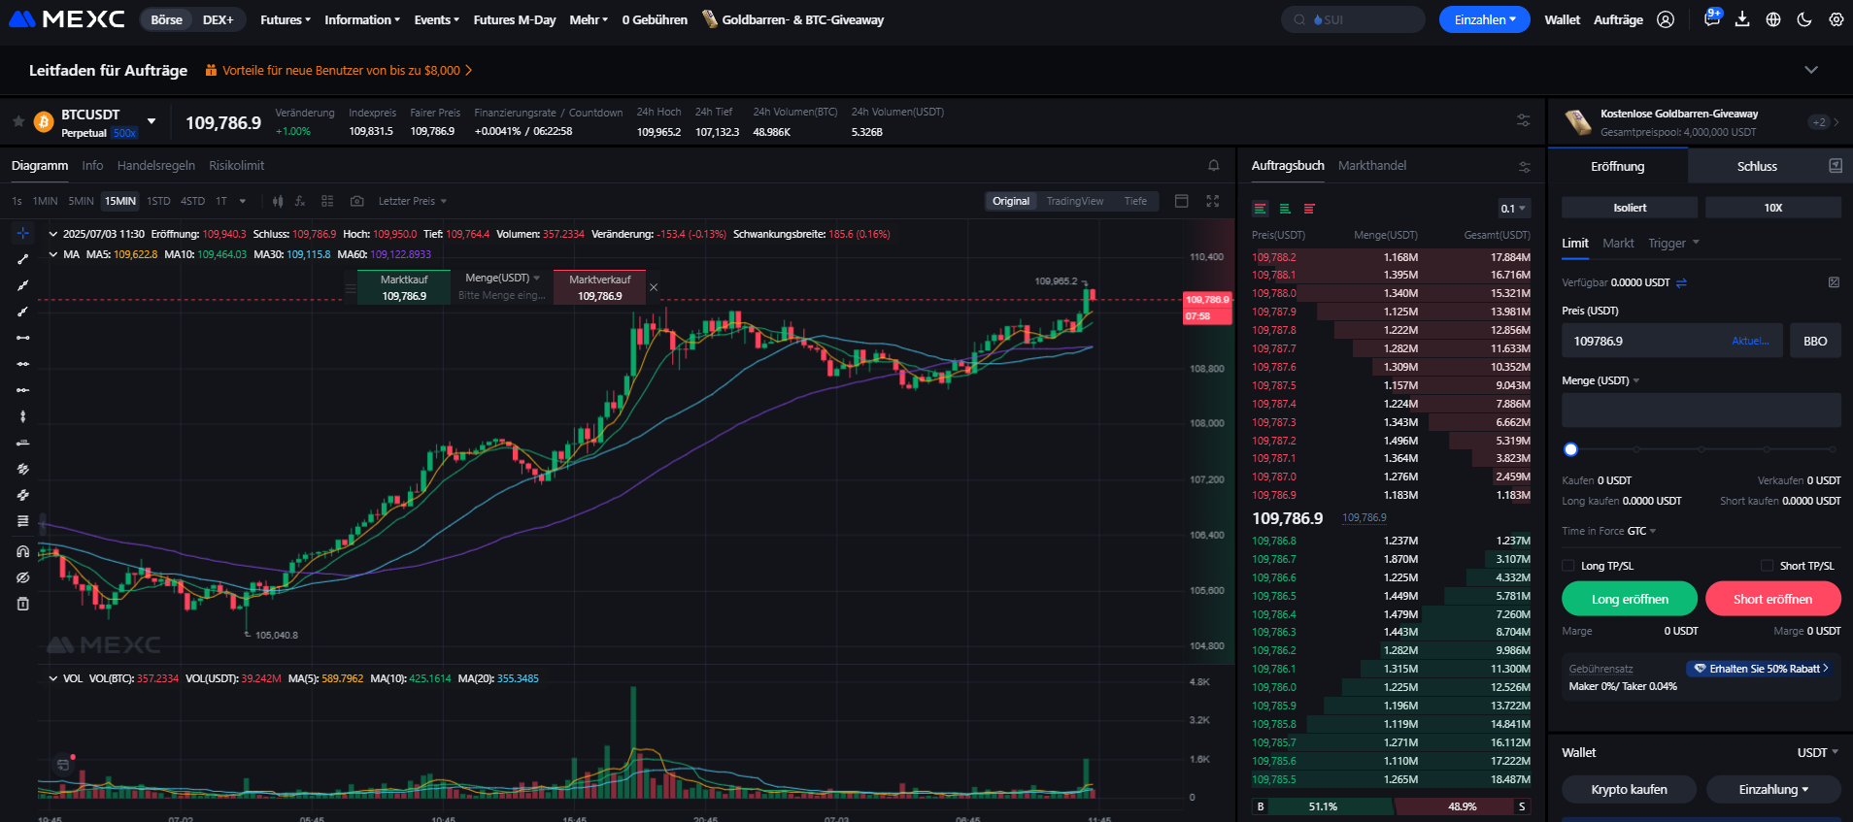The height and width of the screenshot is (822, 1853).
Task: Switch to the Risikolimit tab
Action: point(236,166)
